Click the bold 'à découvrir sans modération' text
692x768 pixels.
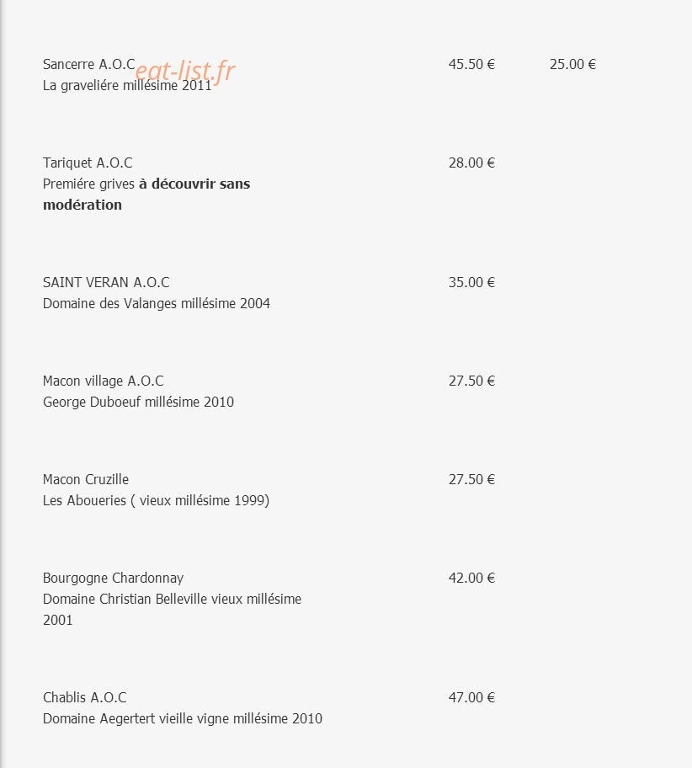[146, 194]
